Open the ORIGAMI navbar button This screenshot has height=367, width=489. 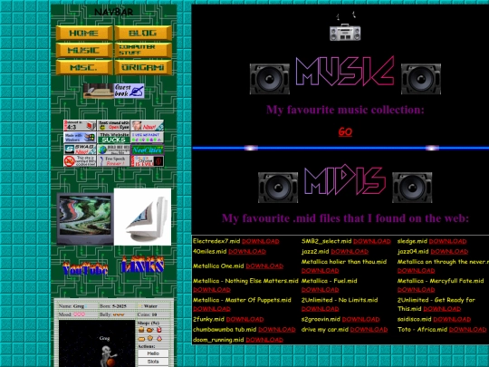(143, 67)
